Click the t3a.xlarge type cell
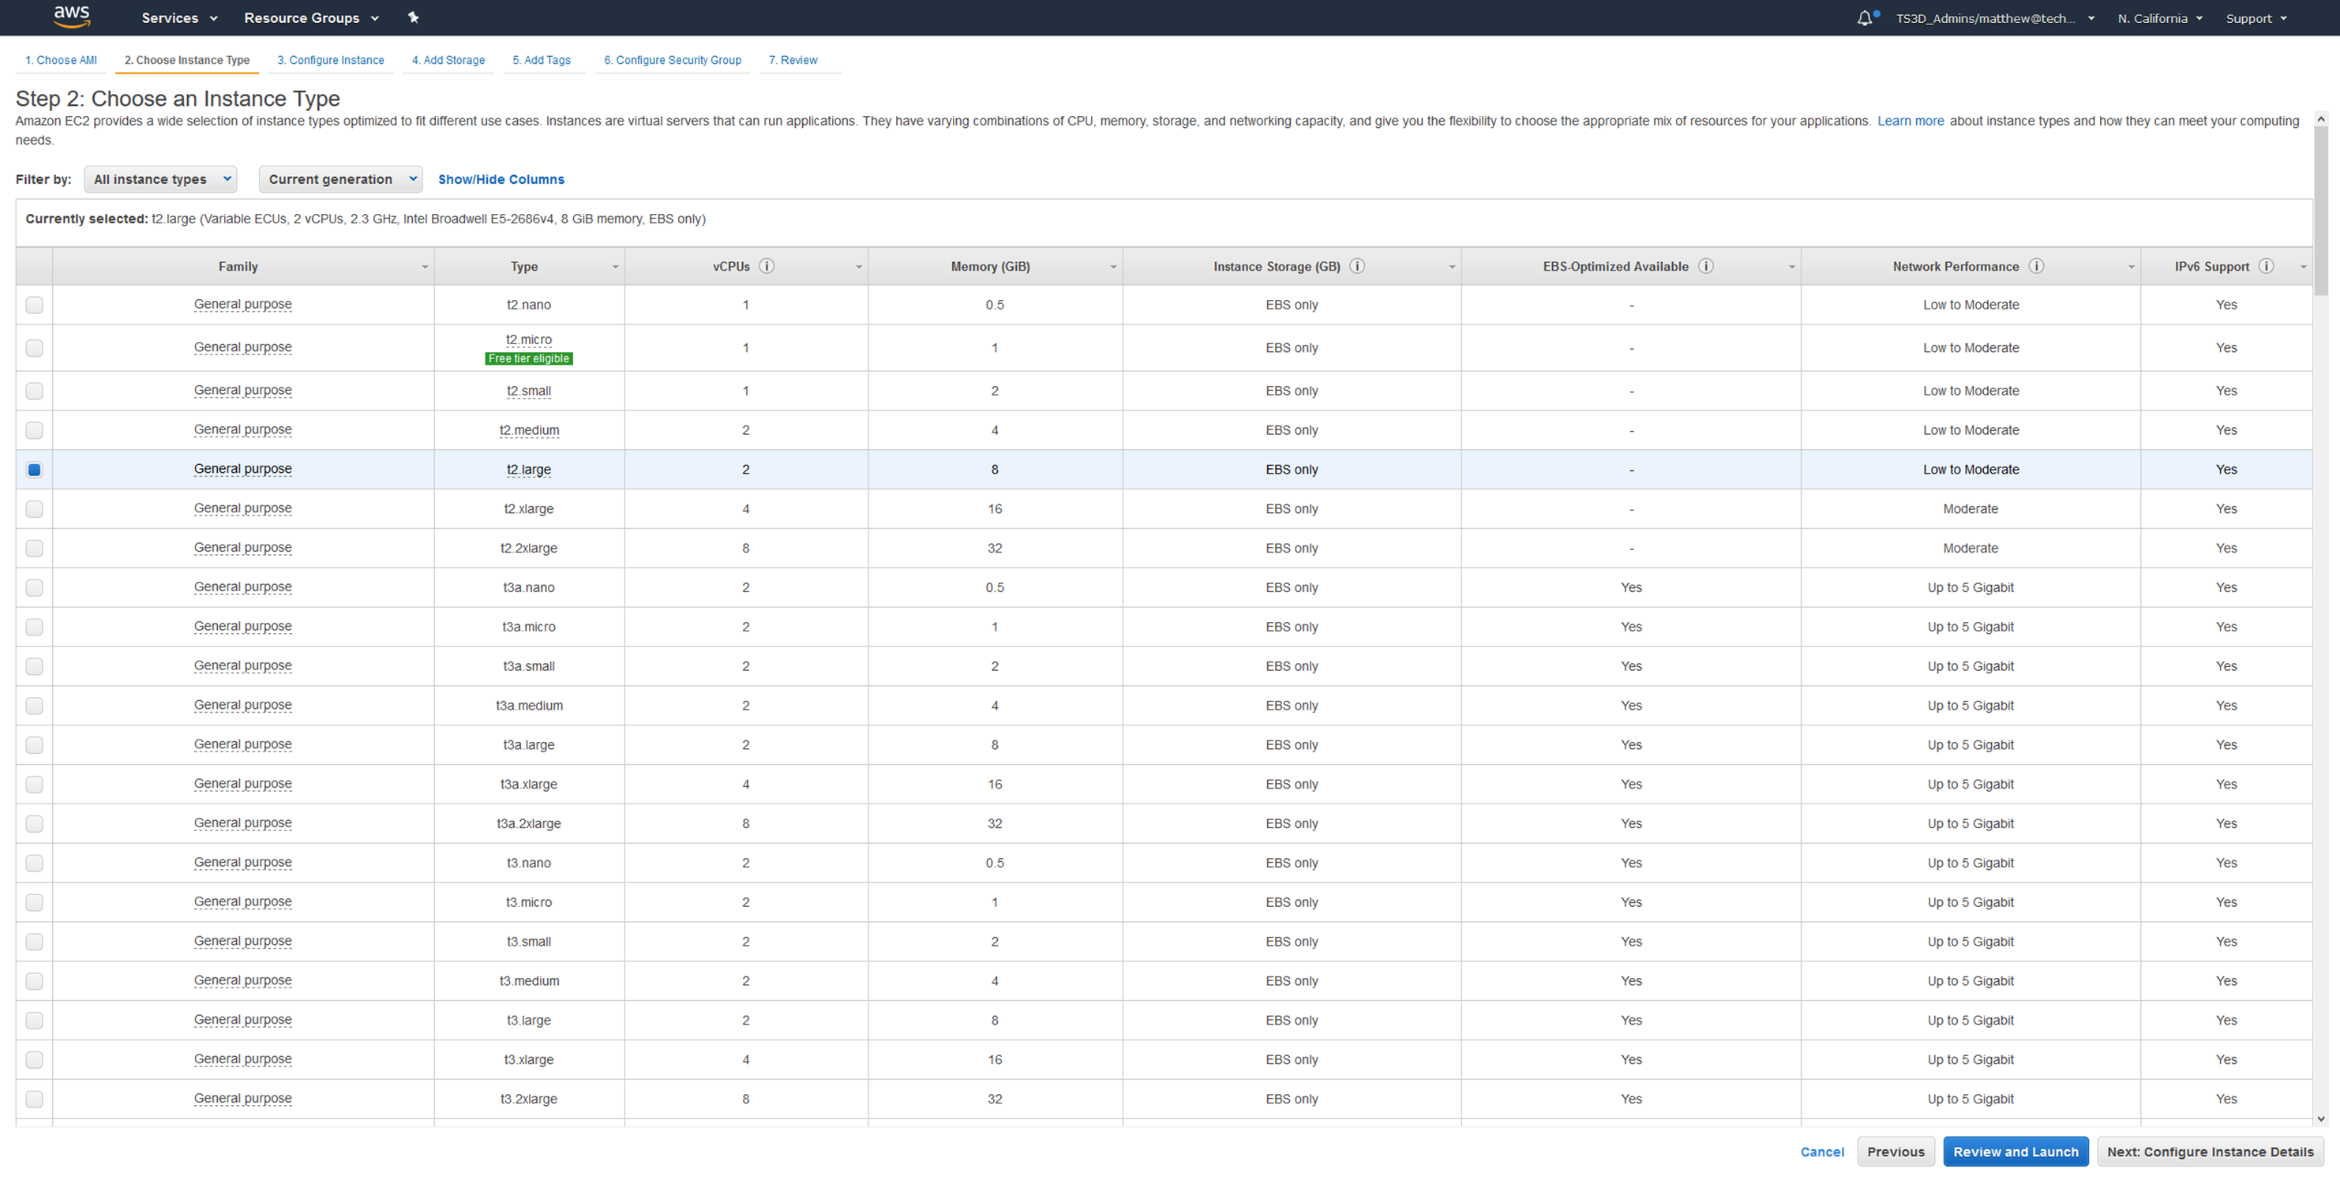The height and width of the screenshot is (1184, 2340). 529,784
